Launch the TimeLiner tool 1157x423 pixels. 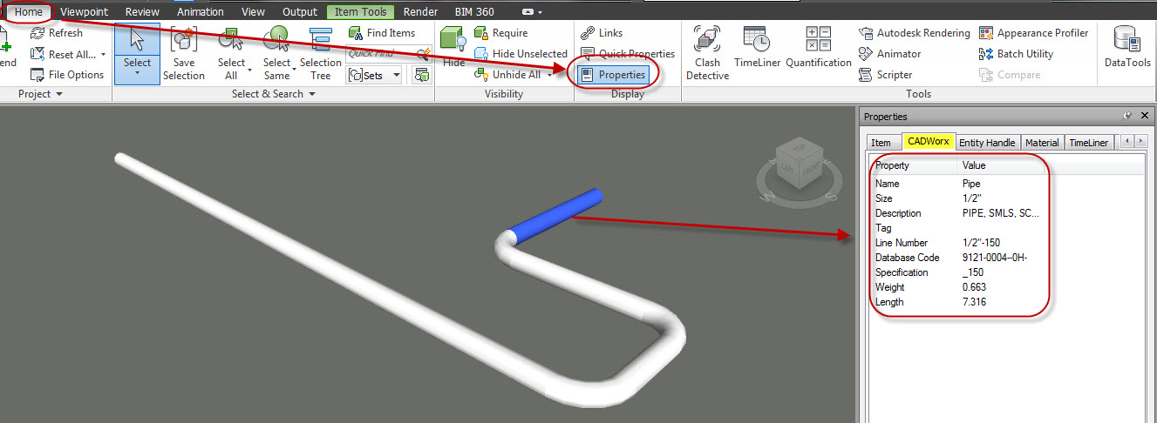tap(757, 51)
